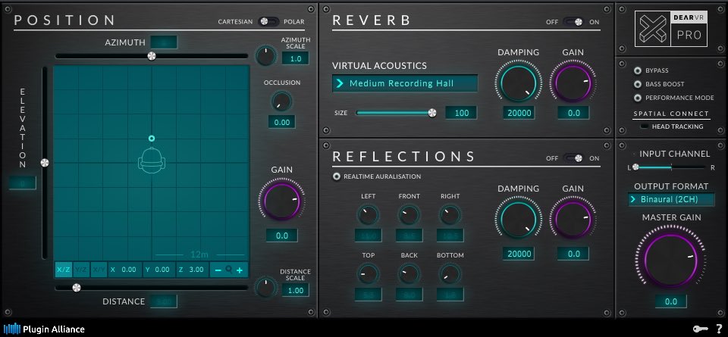Open the license key icon
Viewport: 728px width, 337px height.
(700, 329)
